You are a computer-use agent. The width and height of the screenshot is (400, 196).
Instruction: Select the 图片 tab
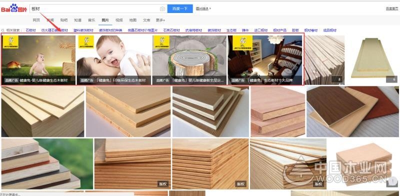click(105, 20)
